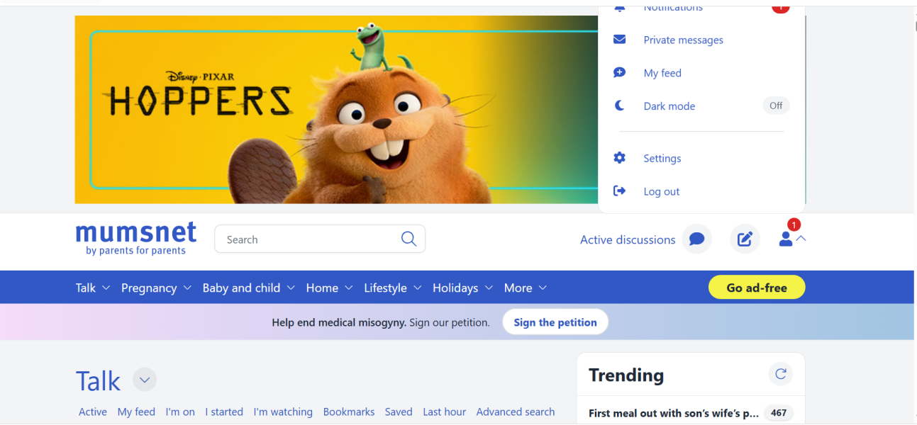917x425 pixels.
Task: Open the I'm on filter
Action: pyautogui.click(x=180, y=412)
